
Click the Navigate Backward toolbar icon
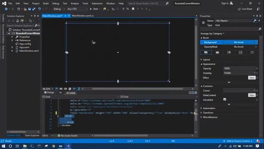(6, 9)
